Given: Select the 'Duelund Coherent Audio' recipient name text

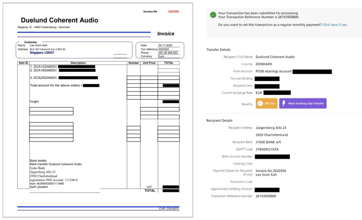Looking at the screenshot, I should click(275, 57).
